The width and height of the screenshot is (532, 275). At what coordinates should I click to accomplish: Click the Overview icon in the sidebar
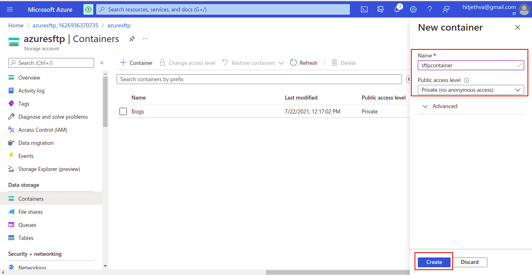coord(11,78)
